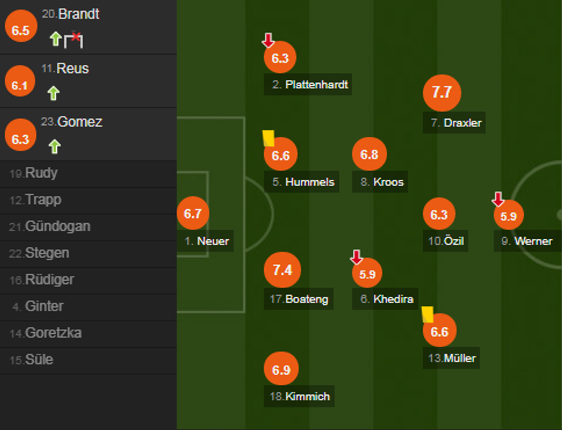Click Neuer's 6.7 rating circle

tap(193, 214)
